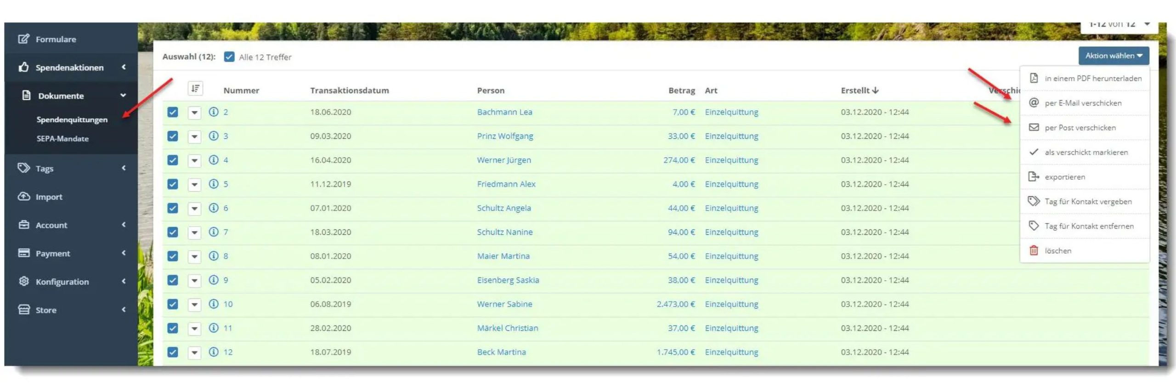Viewport: 1176px width, 392px height.
Task: Open the row dropdown for Prinz Wolfgang
Action: coord(194,136)
